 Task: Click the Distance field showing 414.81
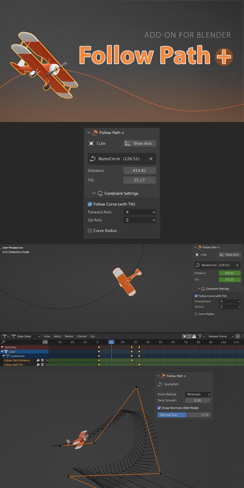[x=140, y=170]
